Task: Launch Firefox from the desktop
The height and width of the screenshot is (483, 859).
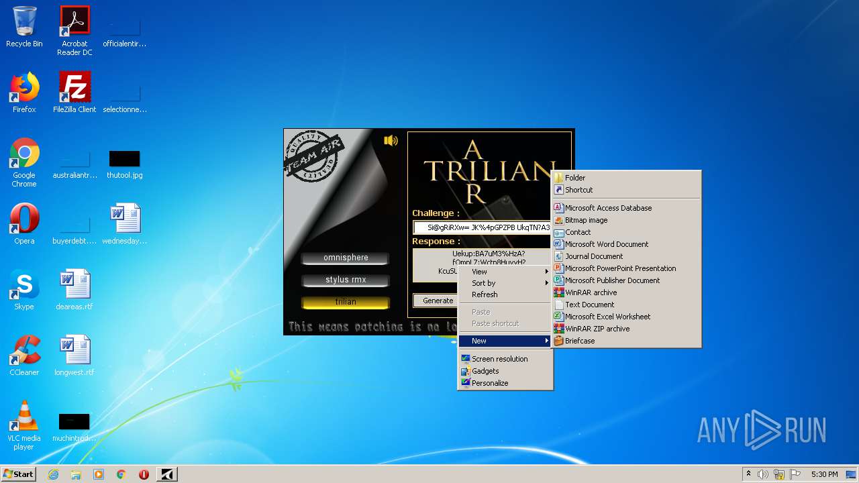Action: click(x=24, y=93)
